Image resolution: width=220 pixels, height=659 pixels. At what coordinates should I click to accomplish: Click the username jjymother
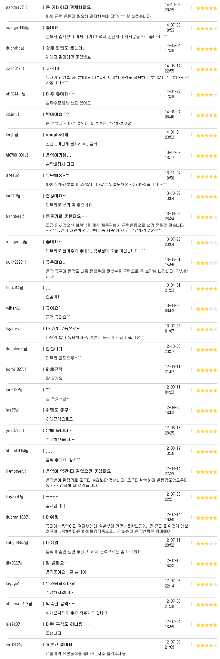pyautogui.click(x=16, y=471)
